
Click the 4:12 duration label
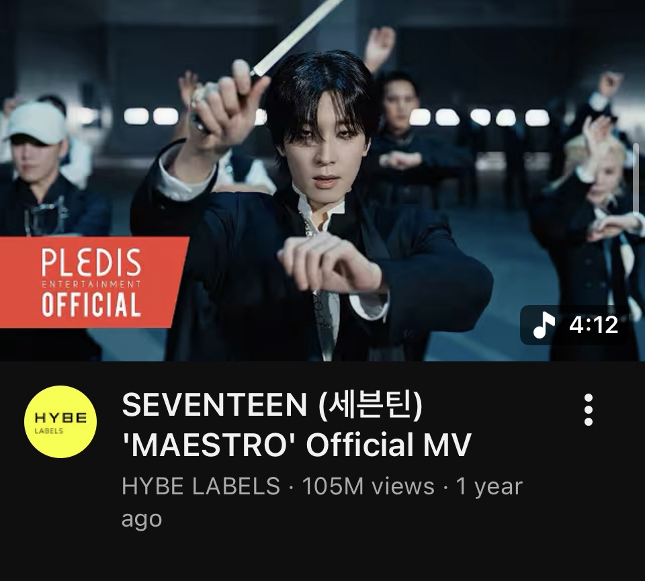[x=593, y=325]
